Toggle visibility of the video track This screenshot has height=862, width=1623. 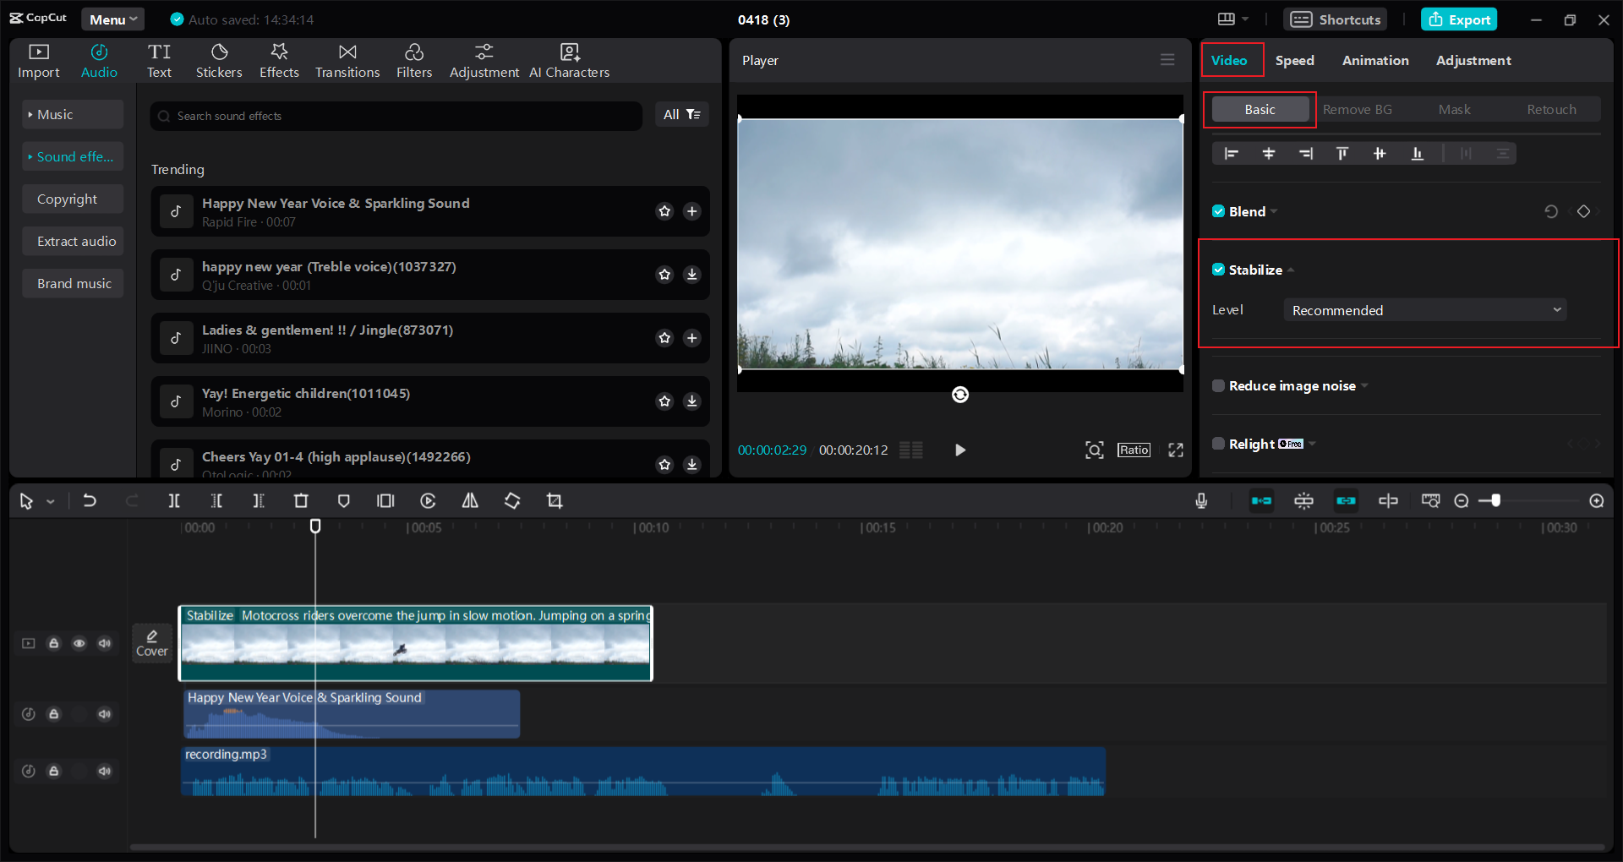(79, 643)
